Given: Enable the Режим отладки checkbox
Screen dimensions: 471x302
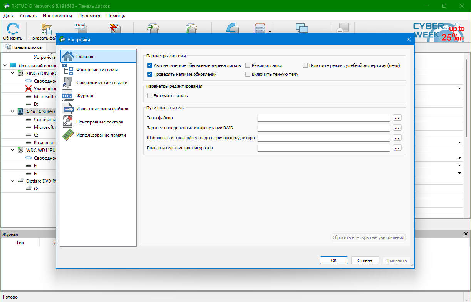Looking at the screenshot, I should coord(248,65).
